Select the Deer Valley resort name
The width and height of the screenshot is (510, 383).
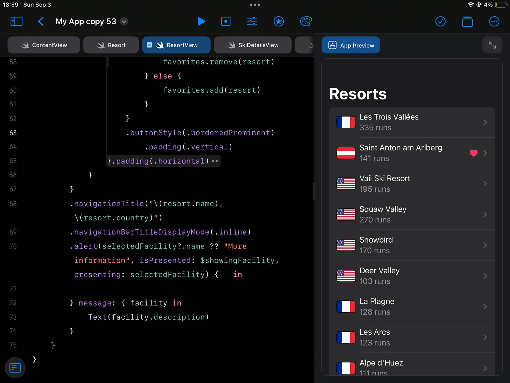pyautogui.click(x=379, y=271)
